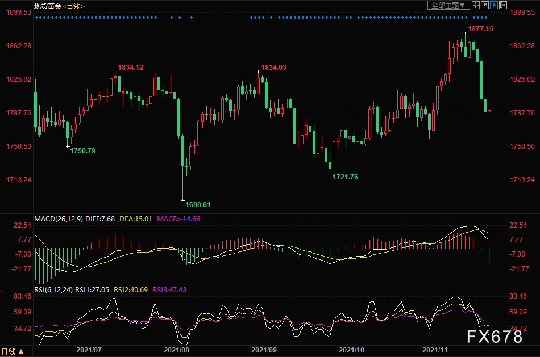Click the RSI1:27.05 value
This screenshot has width=540, height=357.
tap(92, 290)
